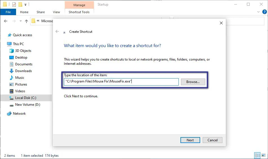Expand the address bar path chevrons
Screen dimensions: 268x159
[x=38, y=20]
